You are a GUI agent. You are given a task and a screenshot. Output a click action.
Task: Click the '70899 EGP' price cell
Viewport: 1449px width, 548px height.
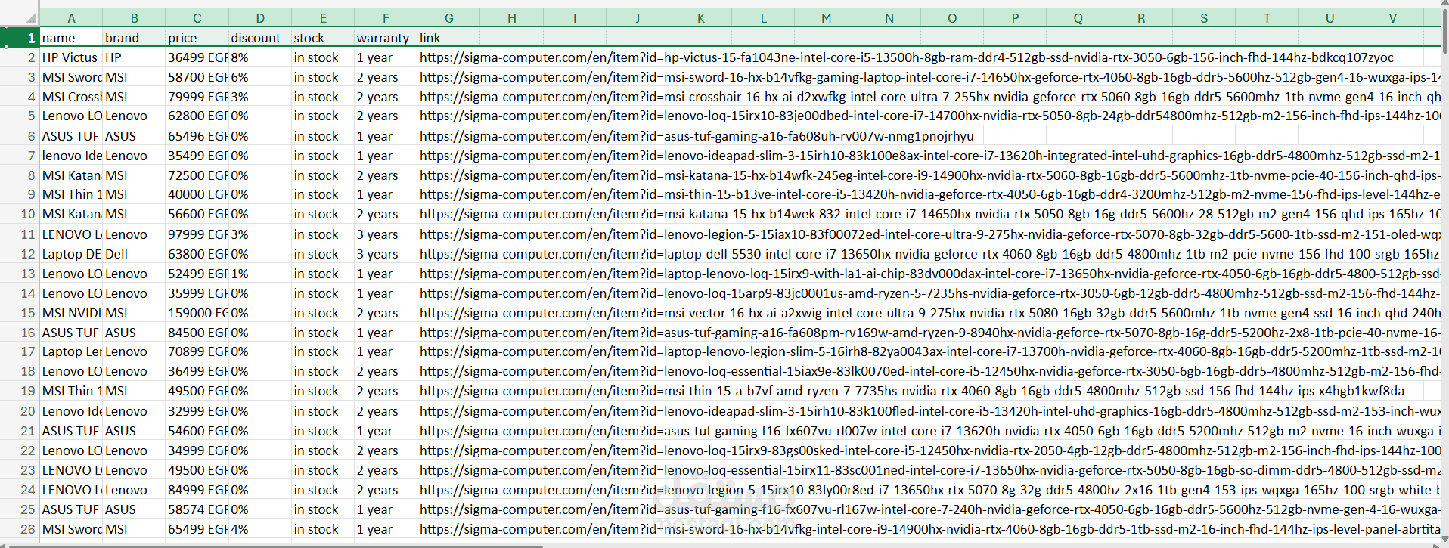coord(197,351)
